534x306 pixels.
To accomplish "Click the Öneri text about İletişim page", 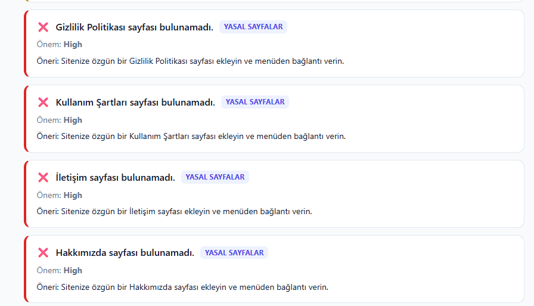I will pos(175,212).
